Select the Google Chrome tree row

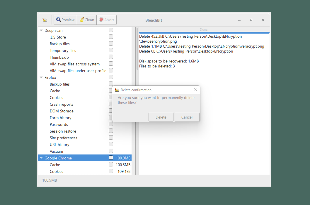tap(85, 158)
